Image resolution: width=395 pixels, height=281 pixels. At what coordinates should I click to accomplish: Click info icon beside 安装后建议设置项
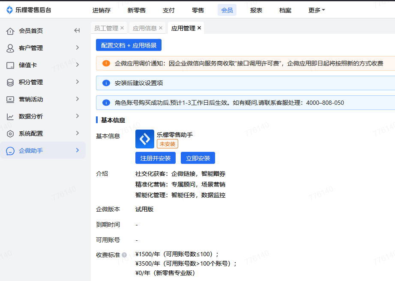coord(106,83)
